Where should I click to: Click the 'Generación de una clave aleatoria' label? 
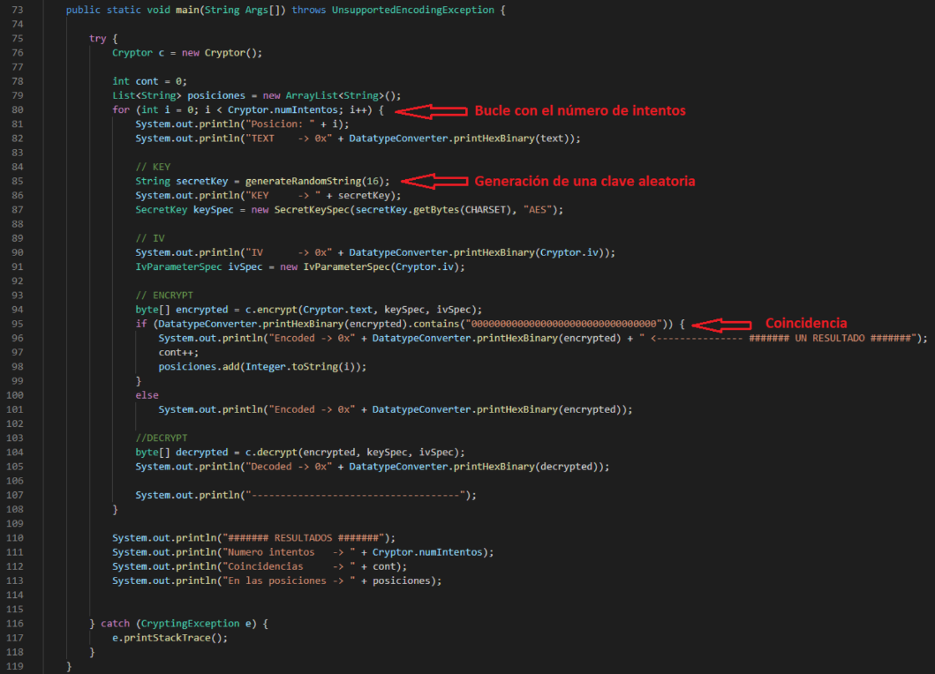(x=584, y=181)
